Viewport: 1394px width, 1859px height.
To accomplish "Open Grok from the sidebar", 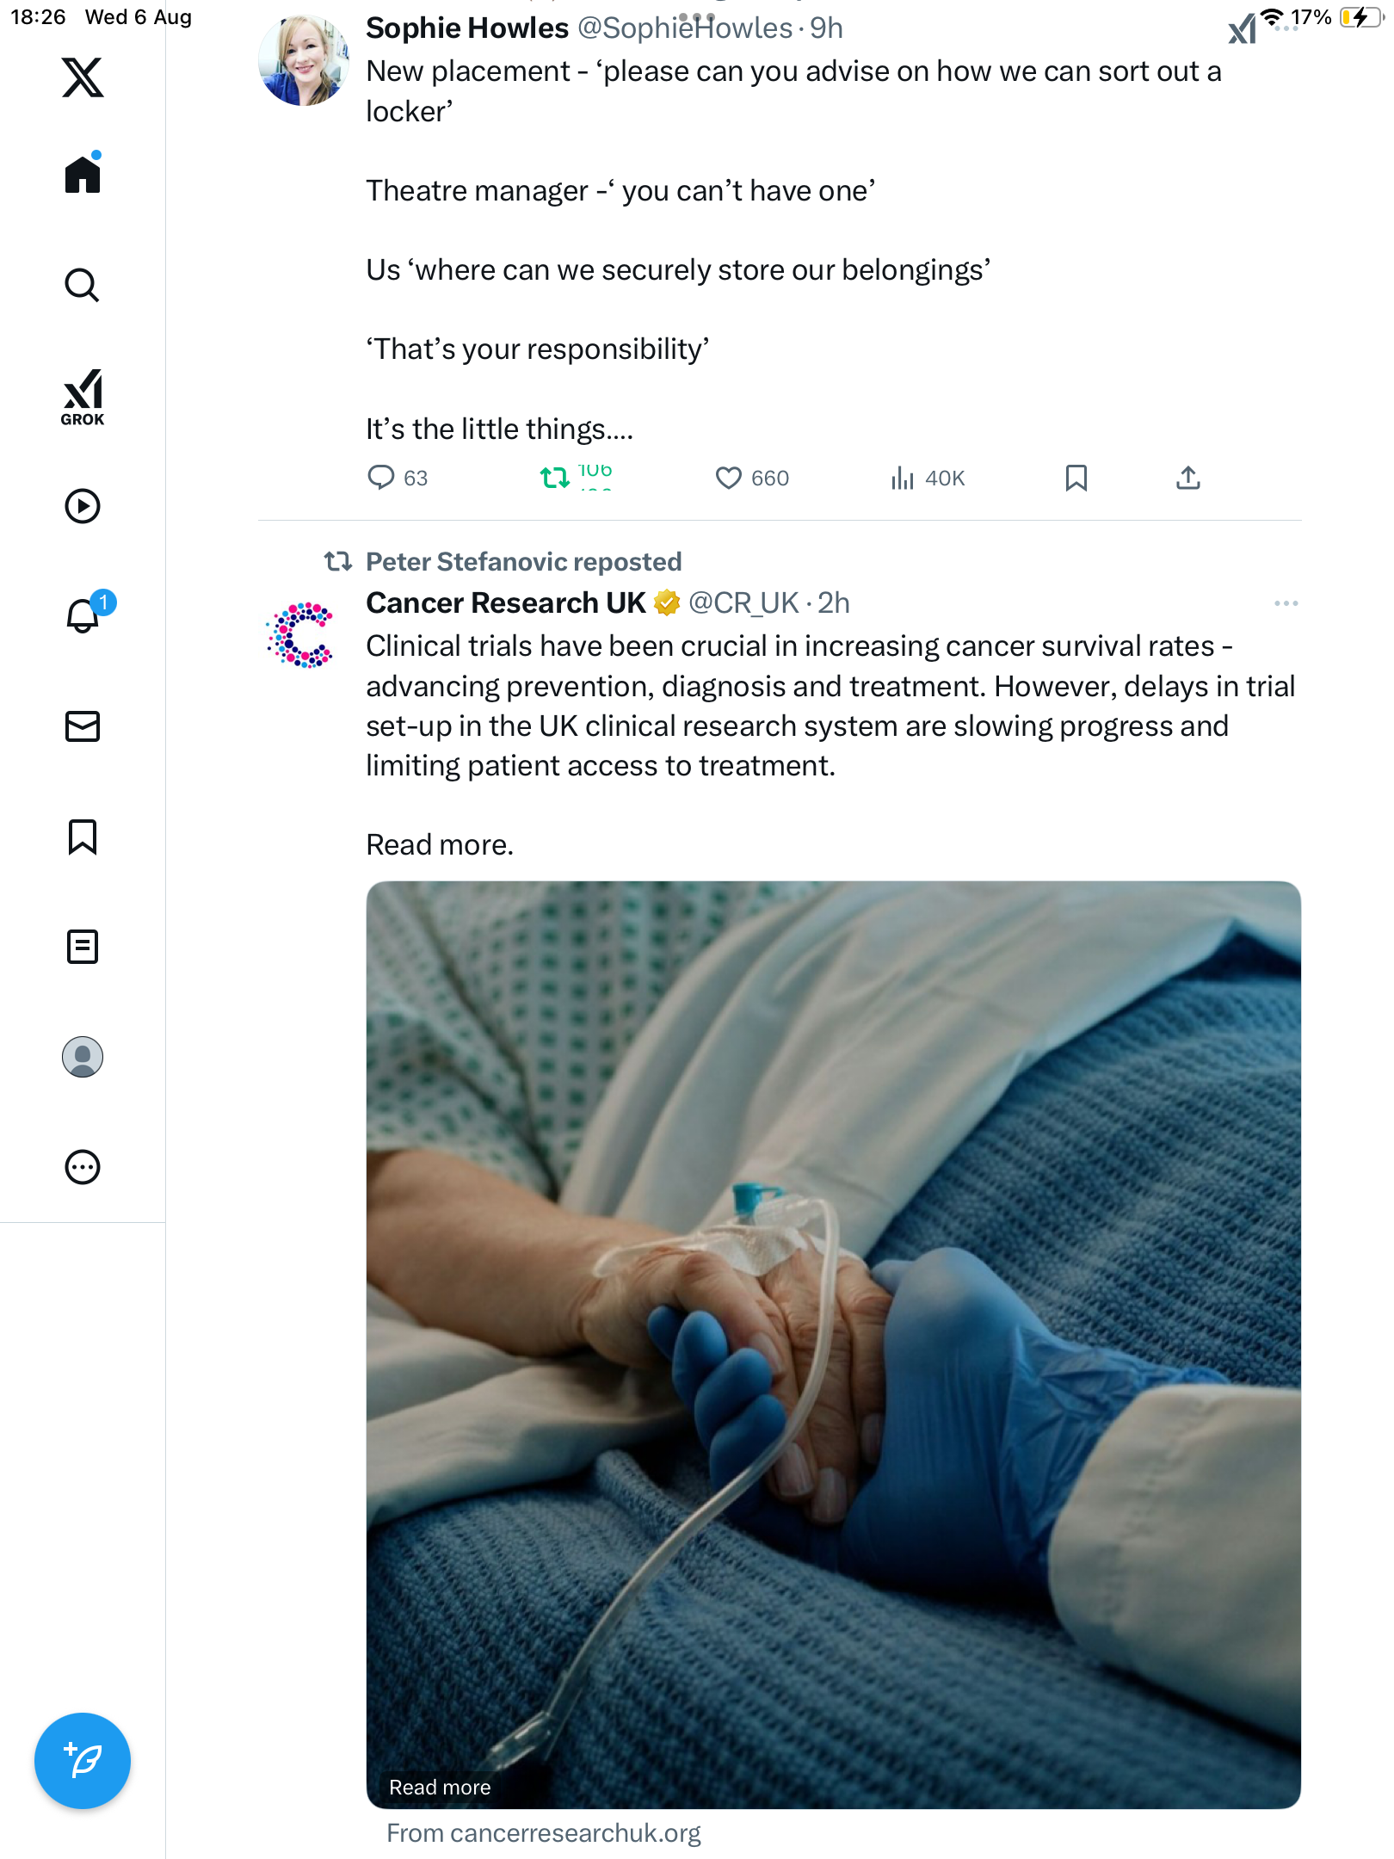I will click(x=83, y=397).
